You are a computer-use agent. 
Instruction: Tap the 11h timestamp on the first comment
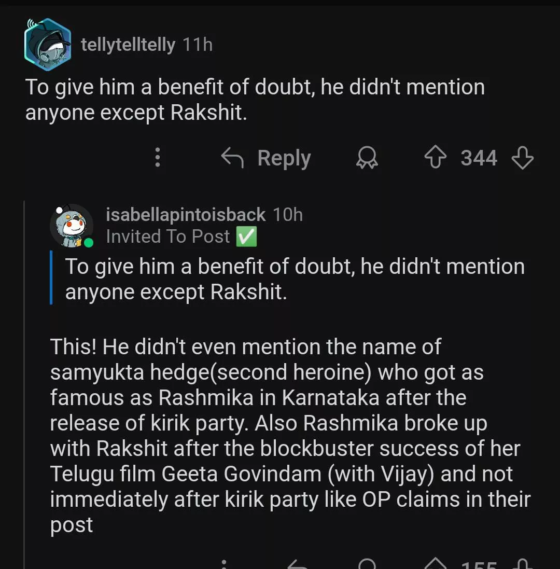(x=198, y=45)
